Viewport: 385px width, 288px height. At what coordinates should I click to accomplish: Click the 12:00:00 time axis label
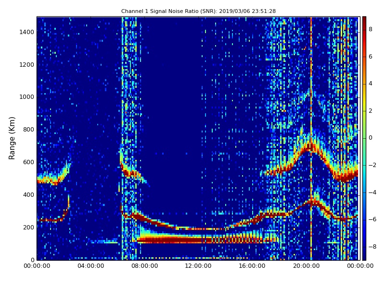198,266
